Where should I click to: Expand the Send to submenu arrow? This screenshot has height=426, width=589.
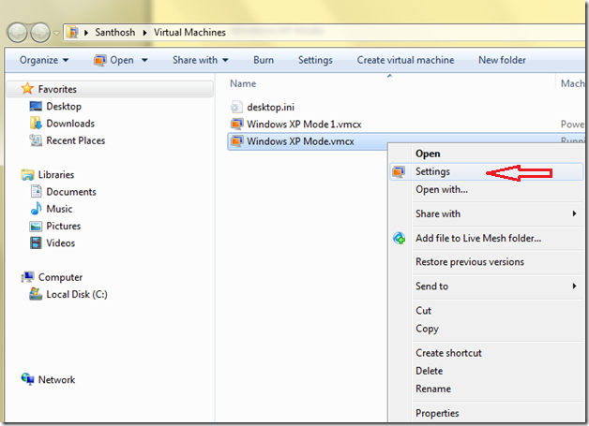click(x=573, y=286)
